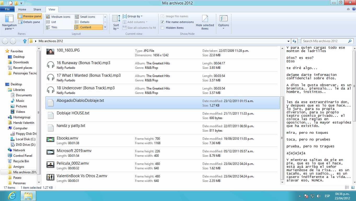Uncheck File name extensions checkbox

[x=162, y=22]
